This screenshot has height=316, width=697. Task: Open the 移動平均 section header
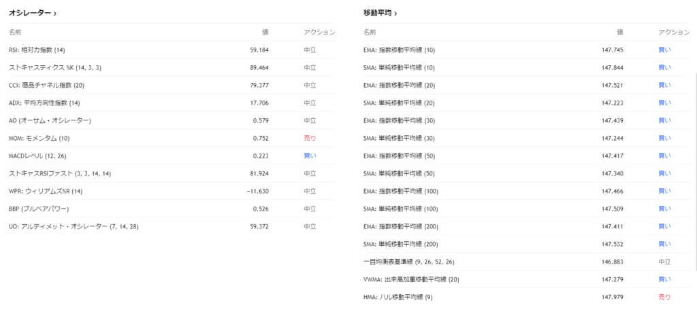click(380, 13)
